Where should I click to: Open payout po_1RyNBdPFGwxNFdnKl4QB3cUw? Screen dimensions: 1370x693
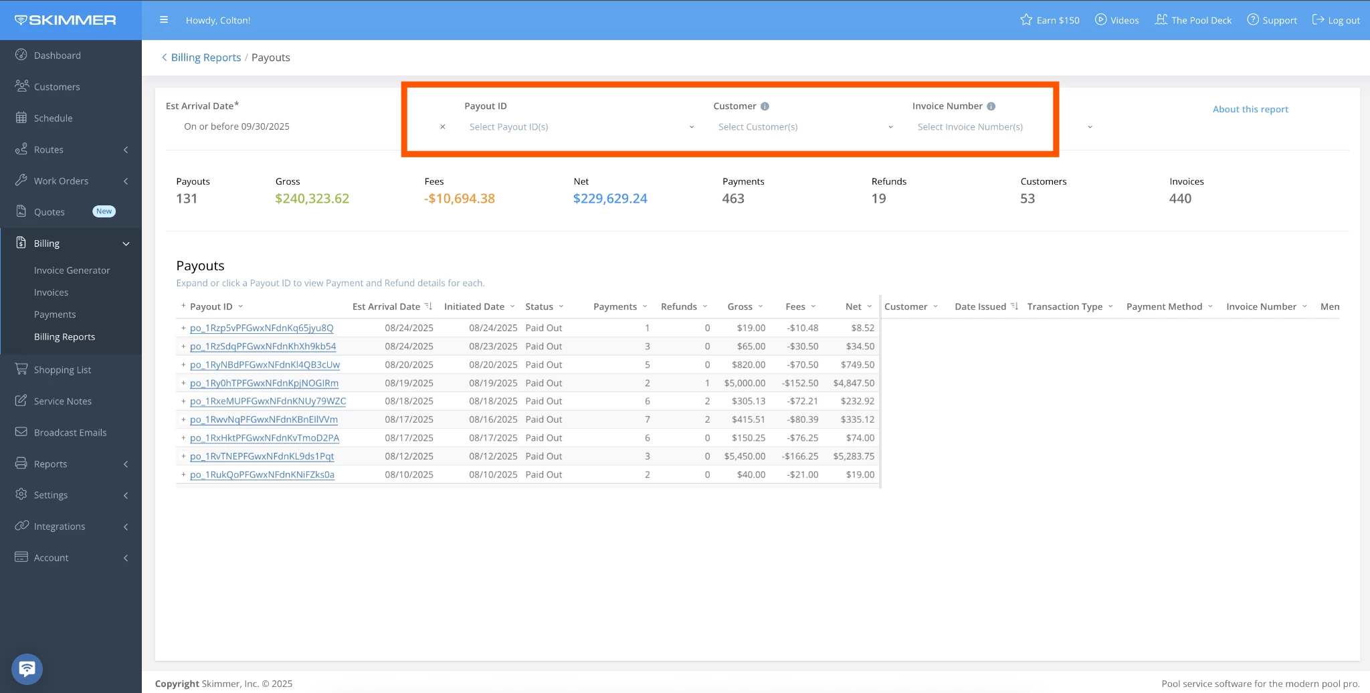tap(265, 365)
